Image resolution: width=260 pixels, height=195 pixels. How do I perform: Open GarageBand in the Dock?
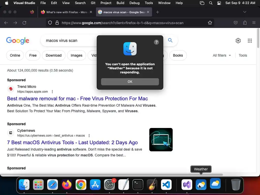152,184
